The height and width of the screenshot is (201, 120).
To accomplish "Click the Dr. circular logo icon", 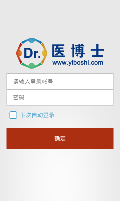I will pos(32,53).
